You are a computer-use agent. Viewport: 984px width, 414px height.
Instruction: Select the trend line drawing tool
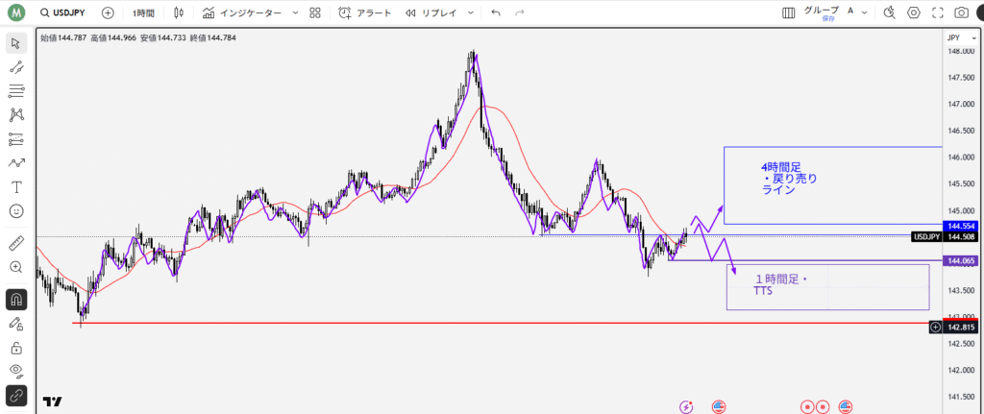[16, 68]
